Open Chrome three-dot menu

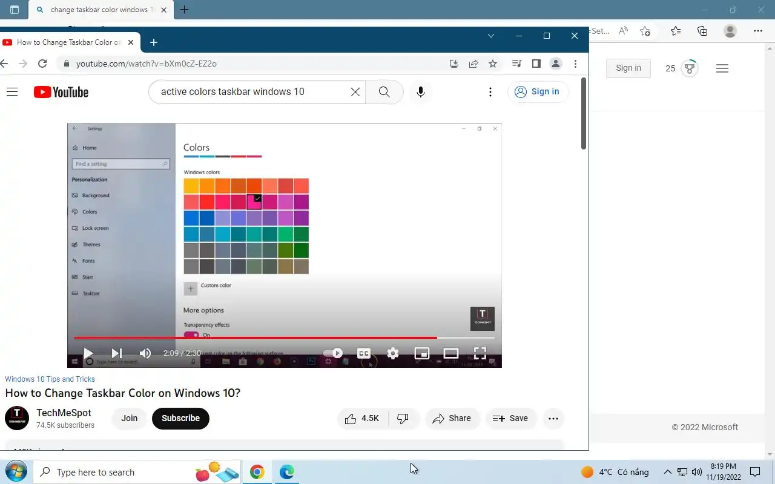[575, 64]
